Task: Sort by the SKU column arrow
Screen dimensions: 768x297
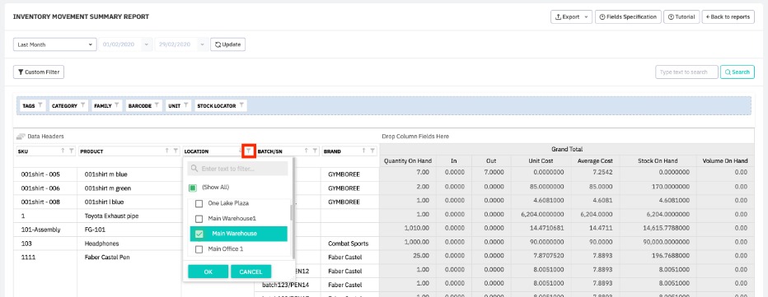Action: [63, 151]
